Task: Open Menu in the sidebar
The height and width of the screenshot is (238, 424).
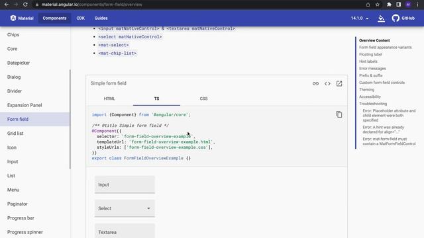Action: coord(35,190)
